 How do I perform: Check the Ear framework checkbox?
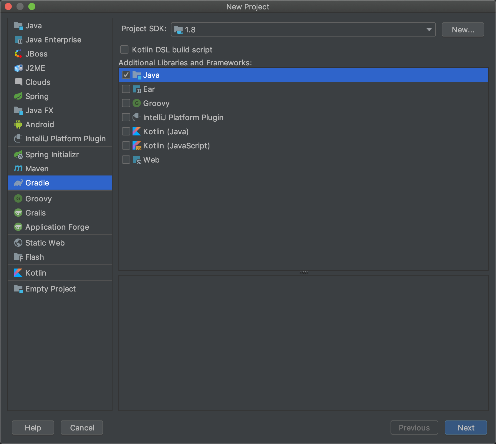tap(126, 89)
